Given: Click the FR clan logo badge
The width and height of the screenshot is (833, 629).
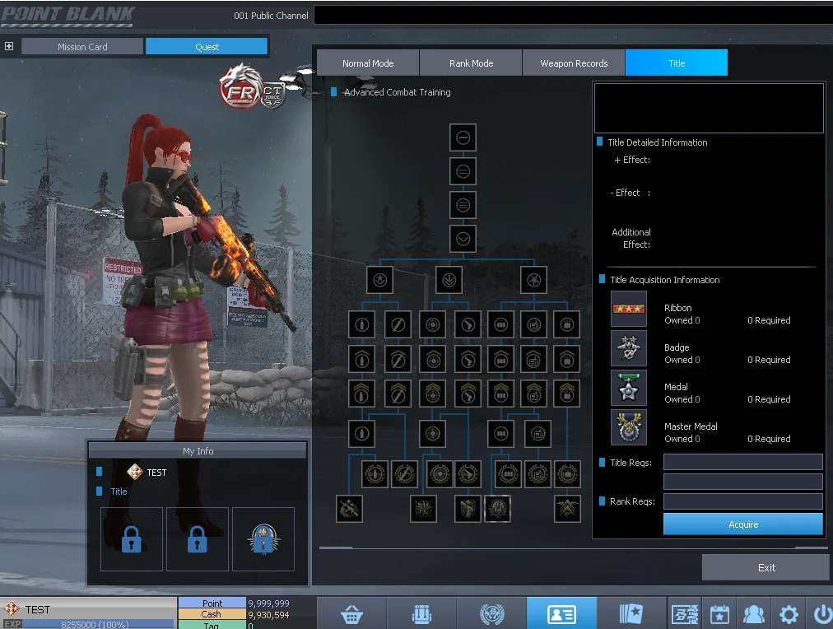Looking at the screenshot, I should 241,87.
